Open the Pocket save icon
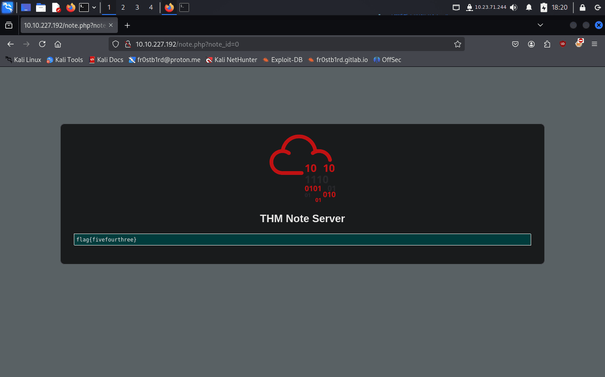 [x=515, y=44]
